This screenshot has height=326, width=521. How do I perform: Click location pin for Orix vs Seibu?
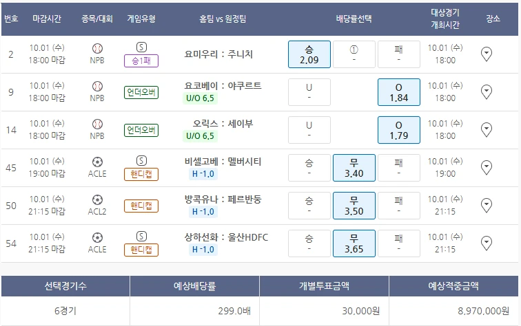click(x=487, y=130)
